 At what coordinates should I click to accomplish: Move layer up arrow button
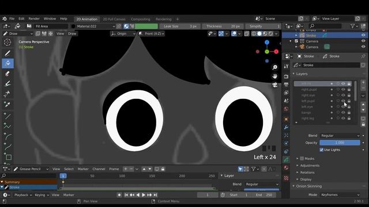pyautogui.click(x=363, y=104)
